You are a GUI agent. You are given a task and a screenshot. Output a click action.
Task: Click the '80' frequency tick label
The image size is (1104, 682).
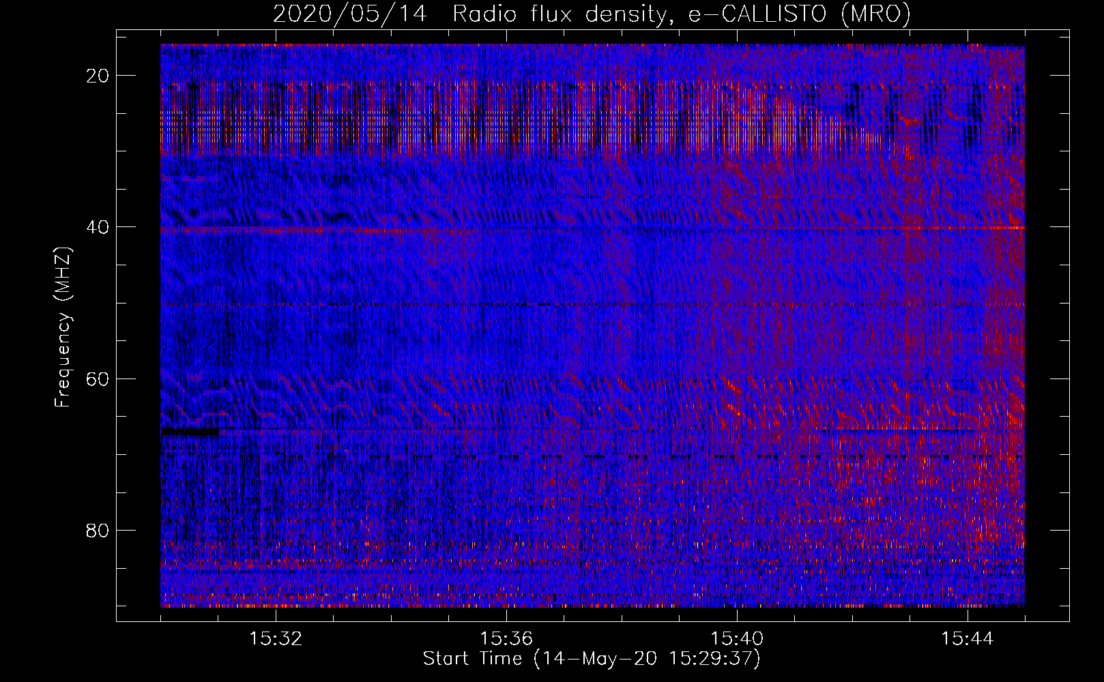point(98,530)
